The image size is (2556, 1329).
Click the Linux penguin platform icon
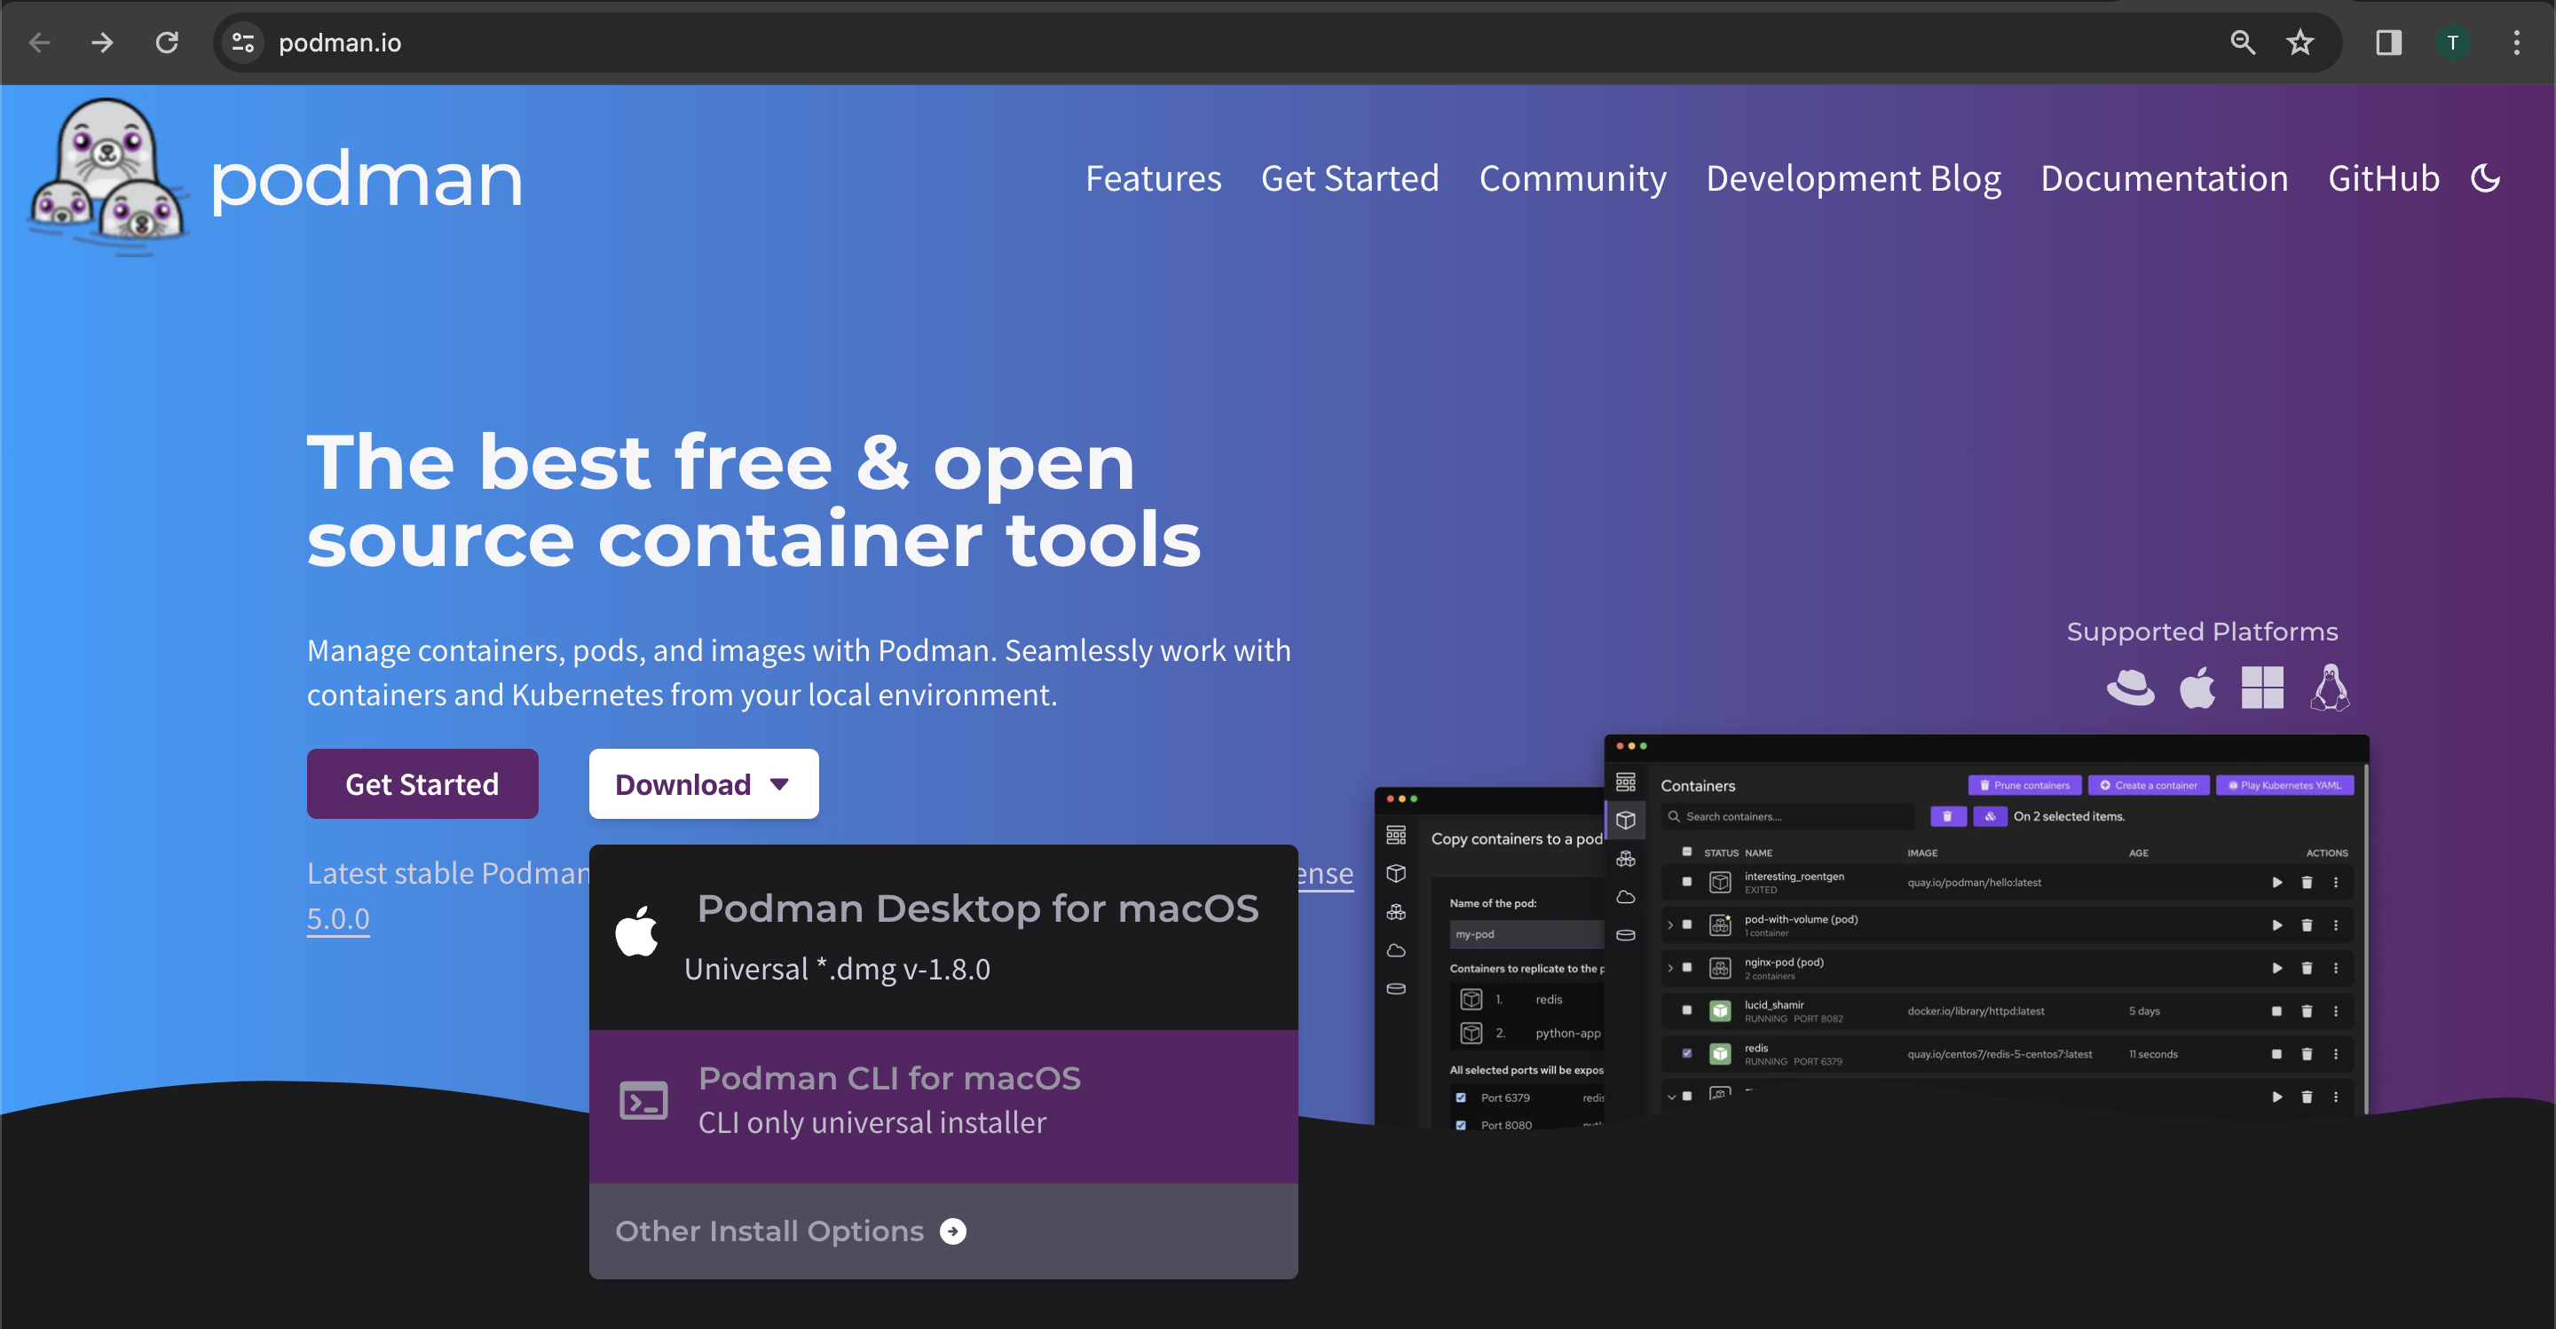click(2329, 688)
